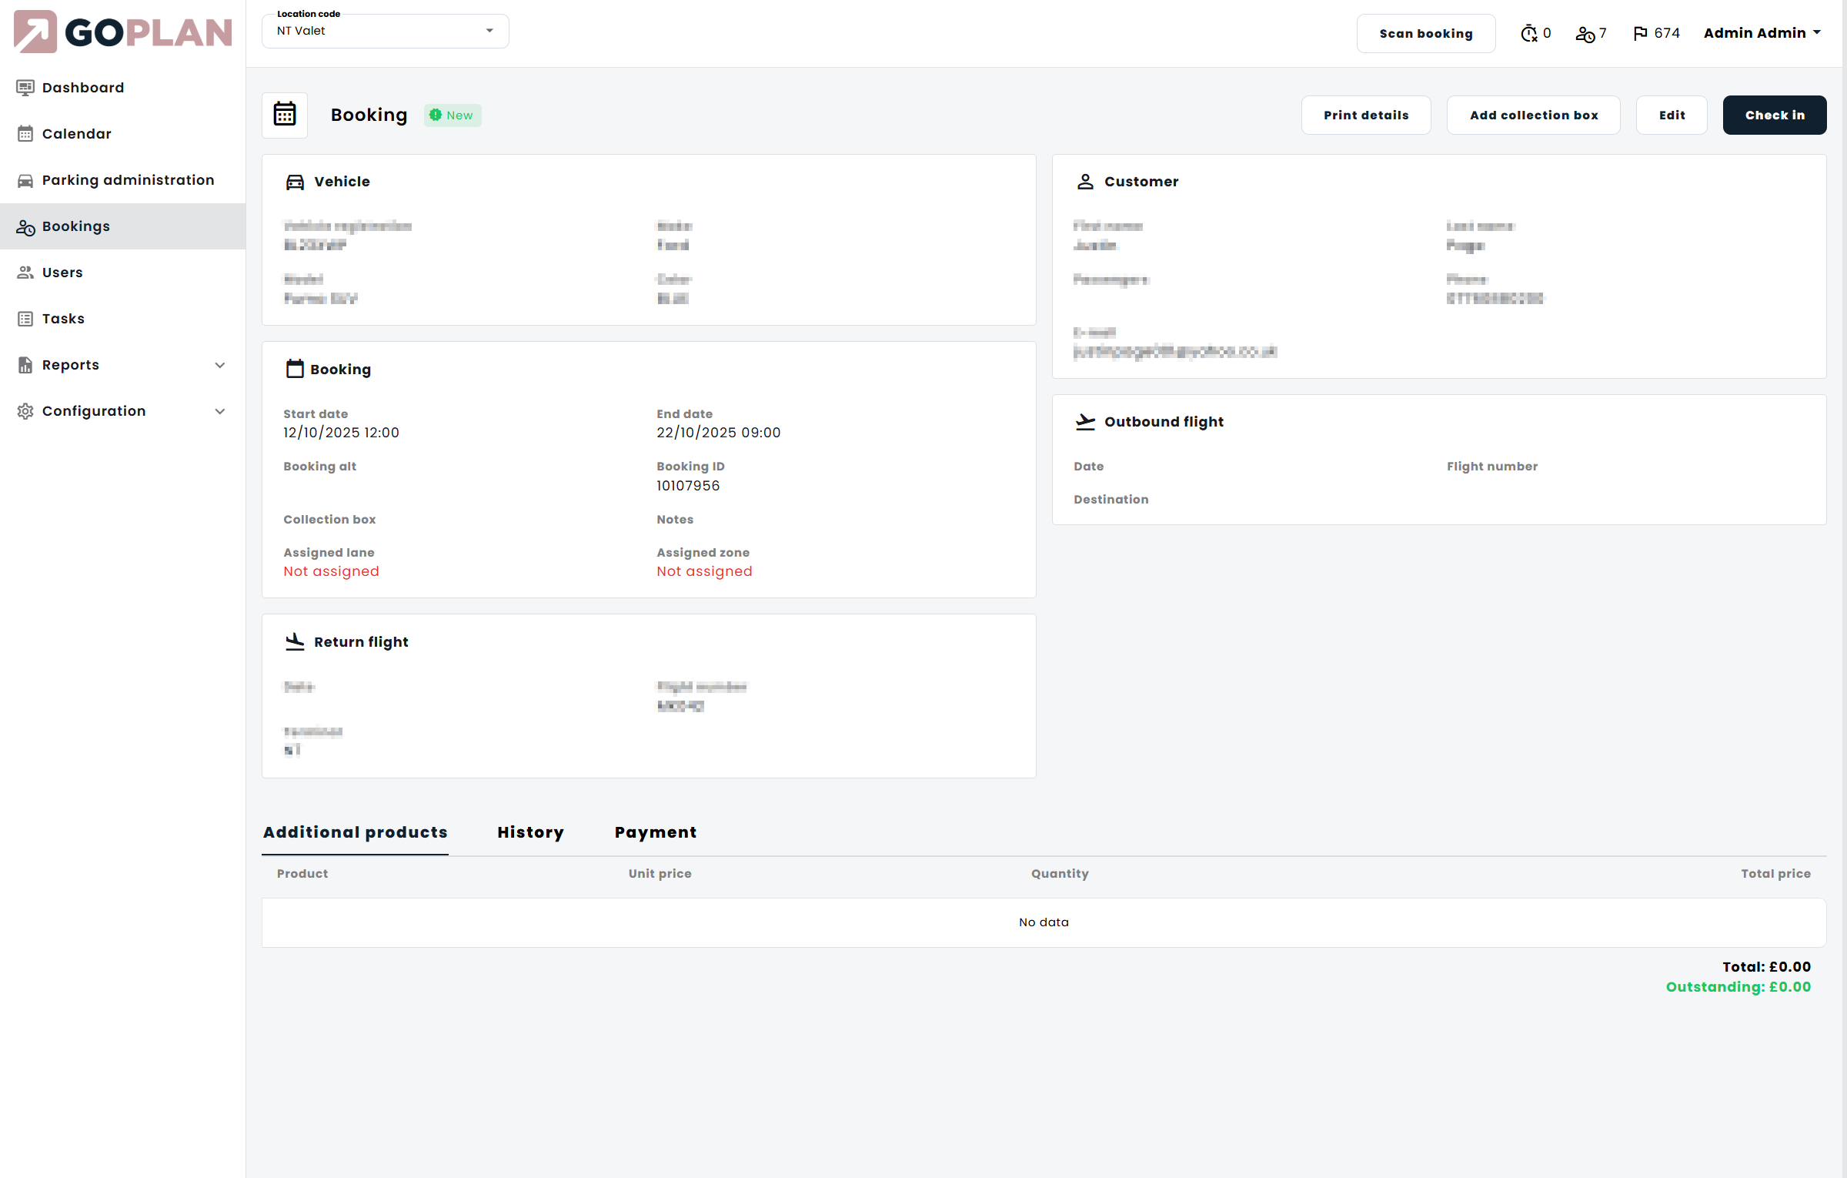Click the New status badge

pyautogui.click(x=452, y=115)
